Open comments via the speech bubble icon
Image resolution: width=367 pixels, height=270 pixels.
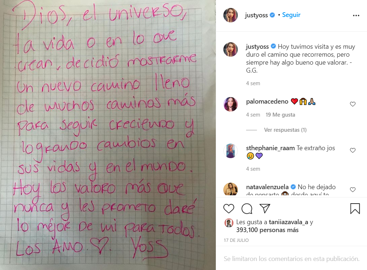pos(247,208)
